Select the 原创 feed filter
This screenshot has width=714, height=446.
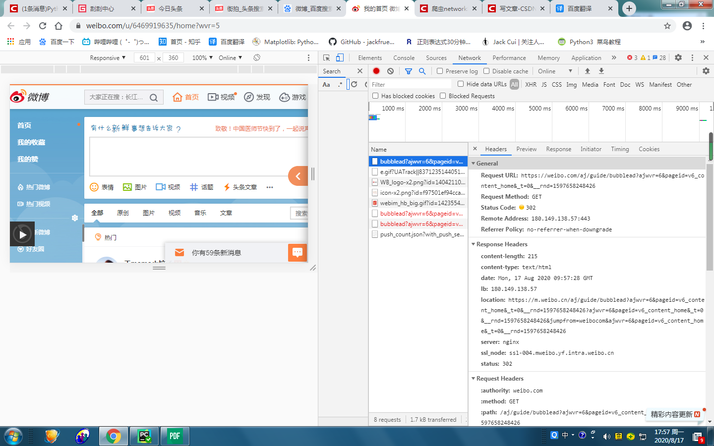coord(123,213)
